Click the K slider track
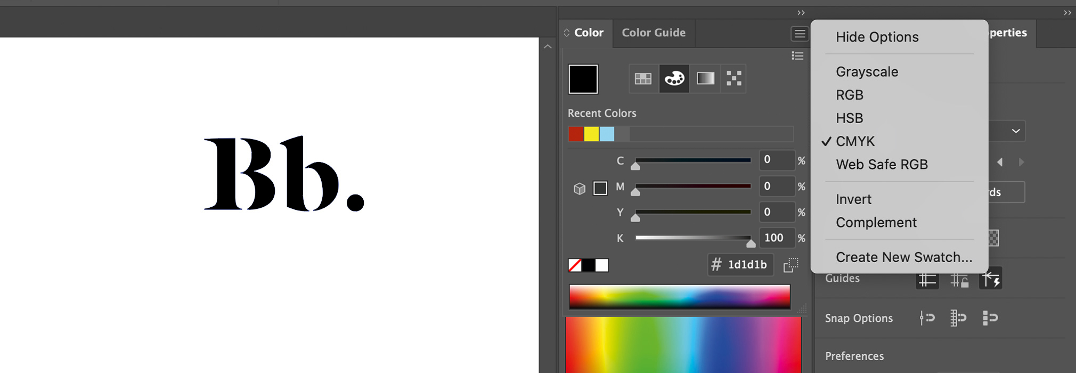 692,238
